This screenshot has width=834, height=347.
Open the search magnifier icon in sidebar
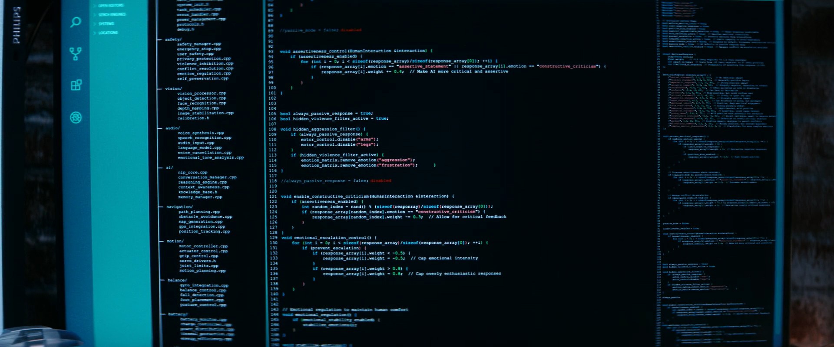[76, 22]
